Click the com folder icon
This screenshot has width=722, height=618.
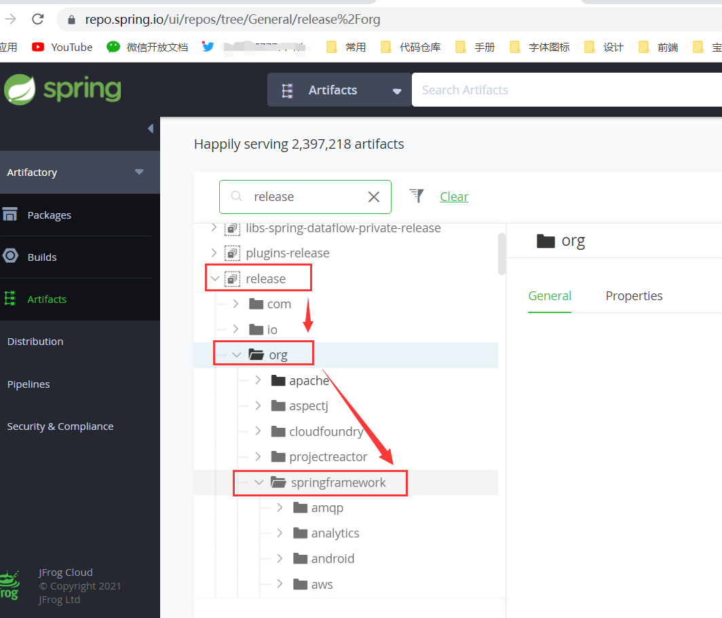tap(256, 304)
